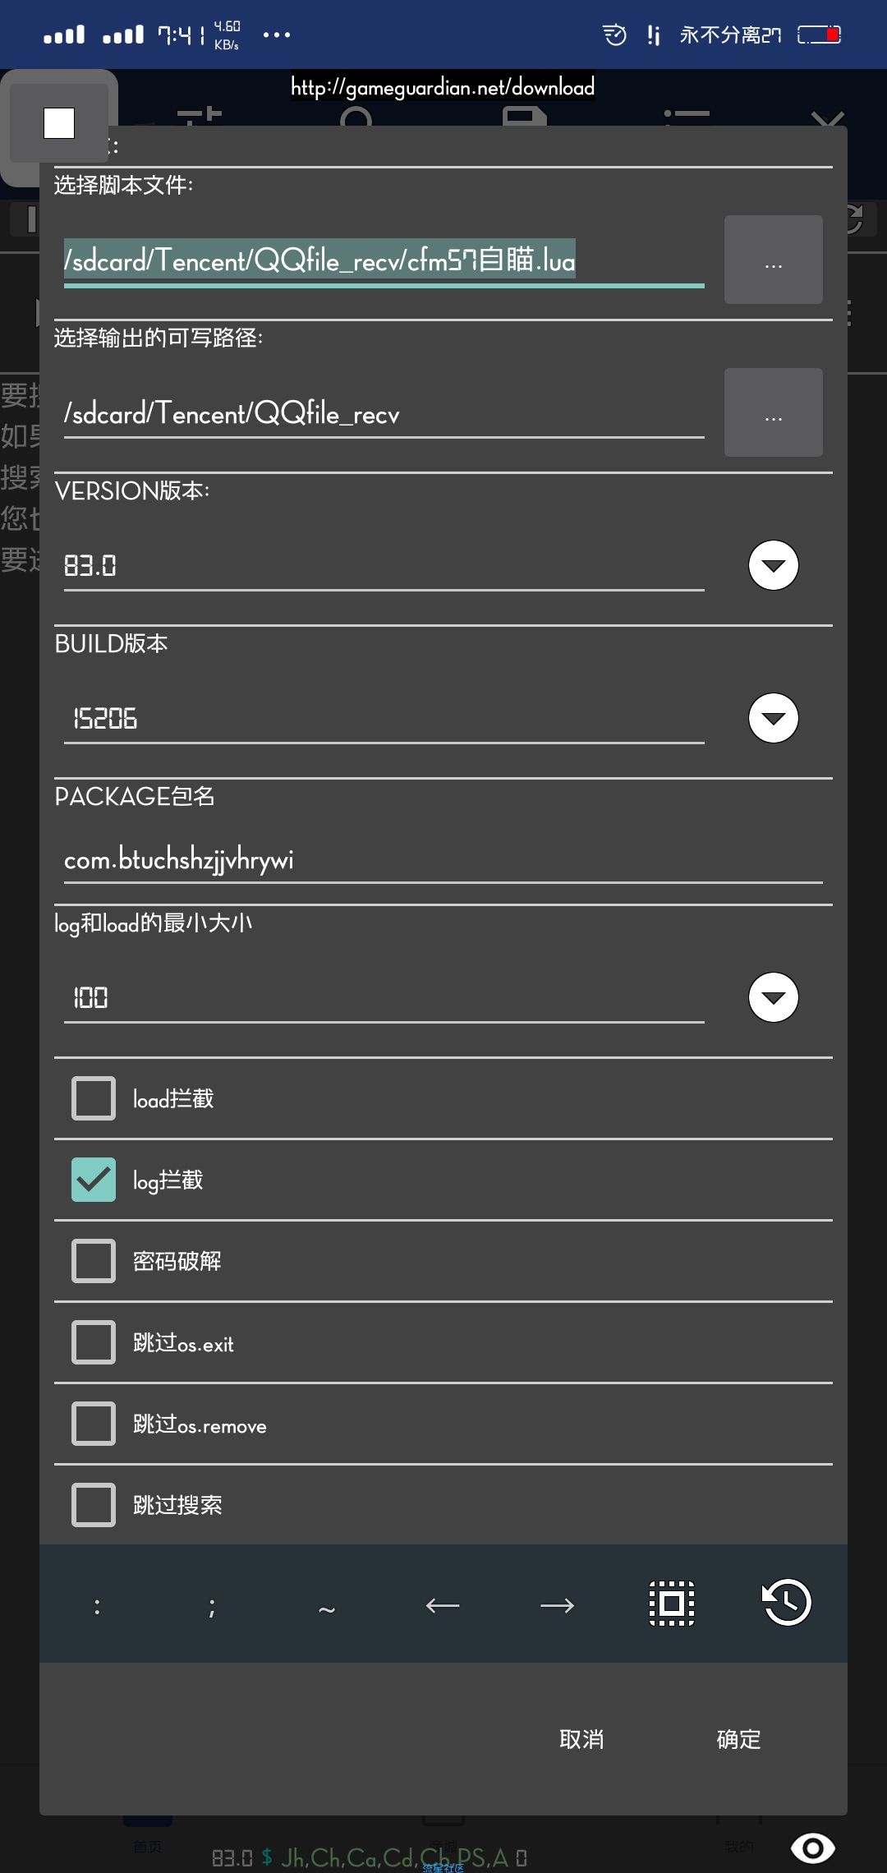This screenshot has width=887, height=1873.
Task: Uncheck the log拦截 checkbox
Action: [x=94, y=1180]
